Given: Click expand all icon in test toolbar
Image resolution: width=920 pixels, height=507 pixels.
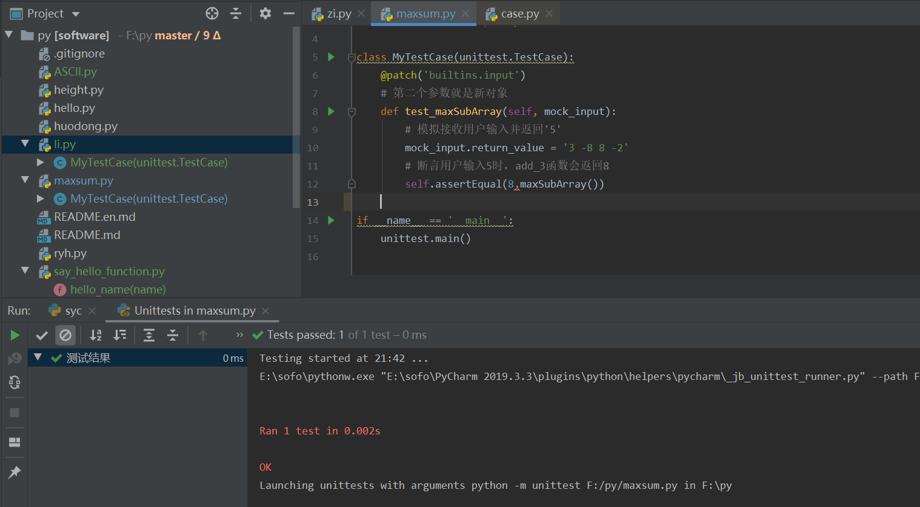Looking at the screenshot, I should pyautogui.click(x=149, y=335).
